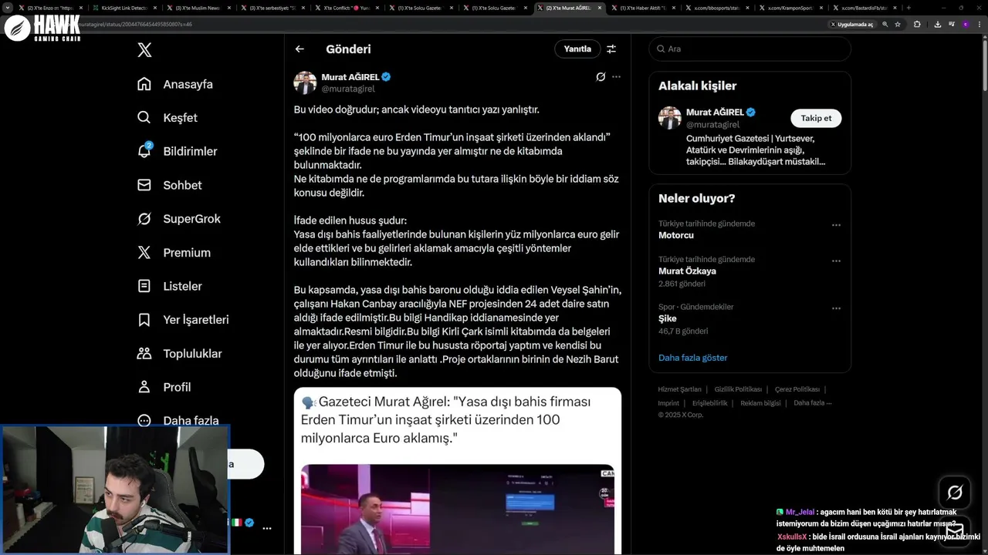Open three-dot menu on the post

click(616, 77)
